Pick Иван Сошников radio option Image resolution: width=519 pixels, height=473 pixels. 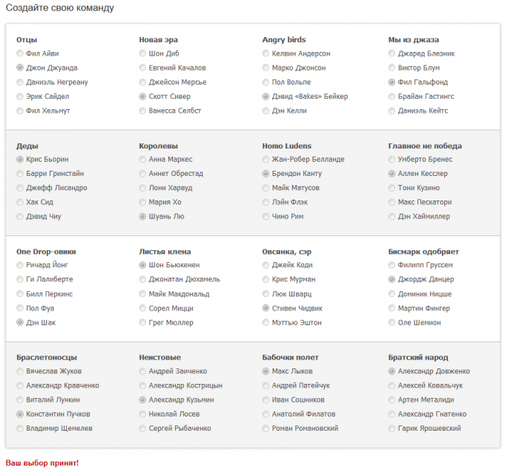[266, 399]
